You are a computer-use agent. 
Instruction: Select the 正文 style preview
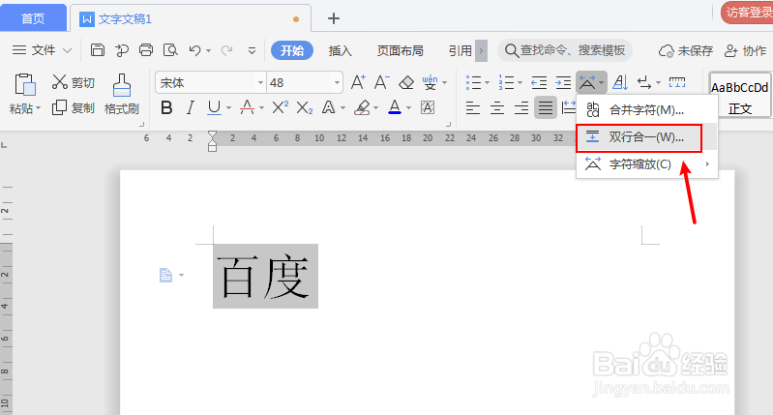[739, 96]
